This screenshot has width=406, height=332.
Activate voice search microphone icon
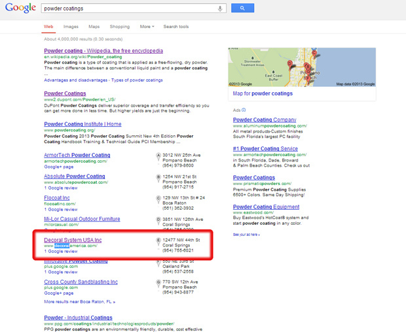(x=220, y=8)
